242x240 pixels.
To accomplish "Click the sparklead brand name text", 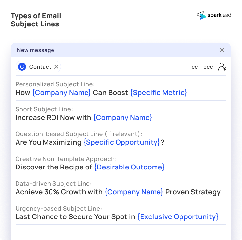I will 219,15.
